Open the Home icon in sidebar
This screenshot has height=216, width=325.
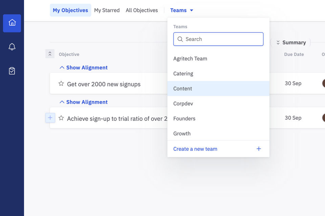(x=12, y=23)
